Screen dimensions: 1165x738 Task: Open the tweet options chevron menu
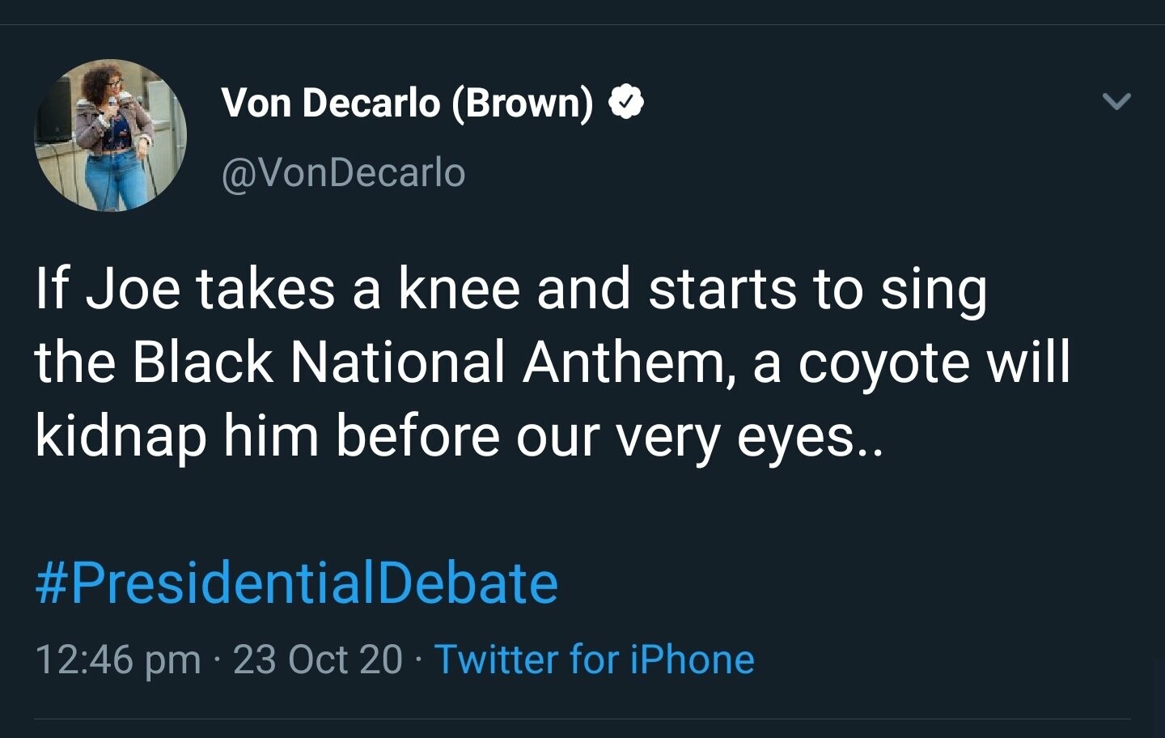click(x=1116, y=101)
